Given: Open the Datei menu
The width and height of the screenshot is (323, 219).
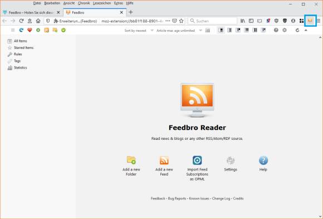Looking at the screenshot, I should pyautogui.click(x=37, y=3).
